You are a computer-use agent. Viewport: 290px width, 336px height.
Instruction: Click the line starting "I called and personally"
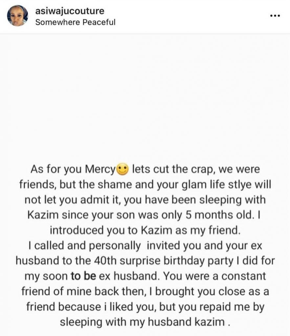(x=145, y=246)
